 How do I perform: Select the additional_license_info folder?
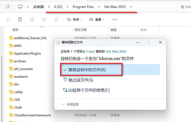click(30, 38)
